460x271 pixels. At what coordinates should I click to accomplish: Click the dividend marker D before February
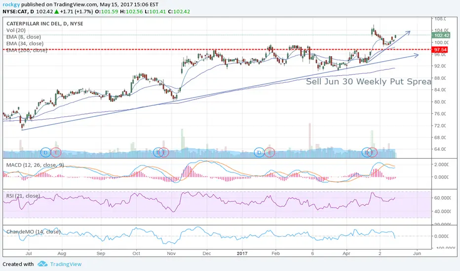click(259, 152)
